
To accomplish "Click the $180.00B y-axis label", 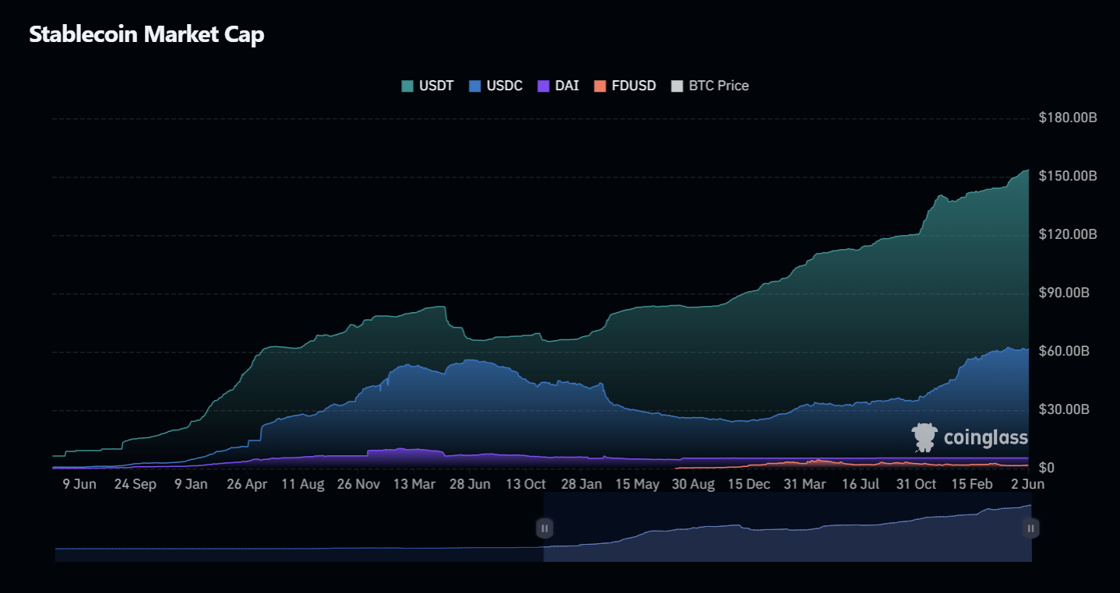I will click(1068, 117).
